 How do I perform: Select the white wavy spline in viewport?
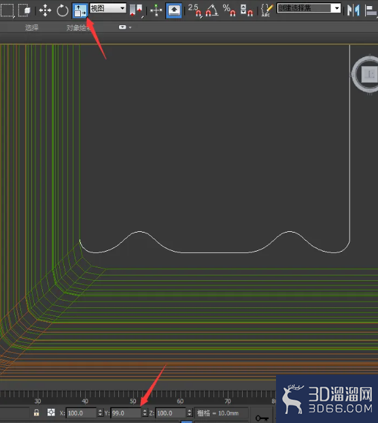(216, 252)
